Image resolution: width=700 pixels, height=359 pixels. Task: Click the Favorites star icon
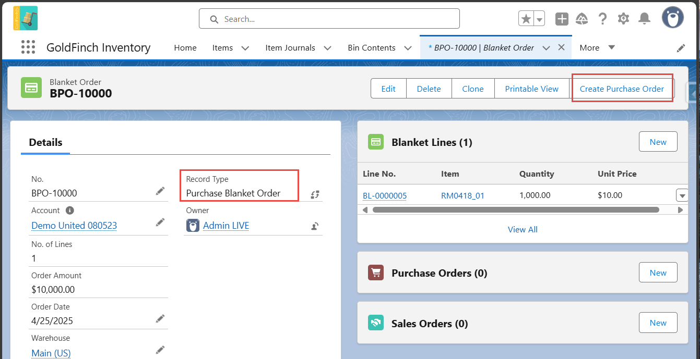click(x=526, y=19)
